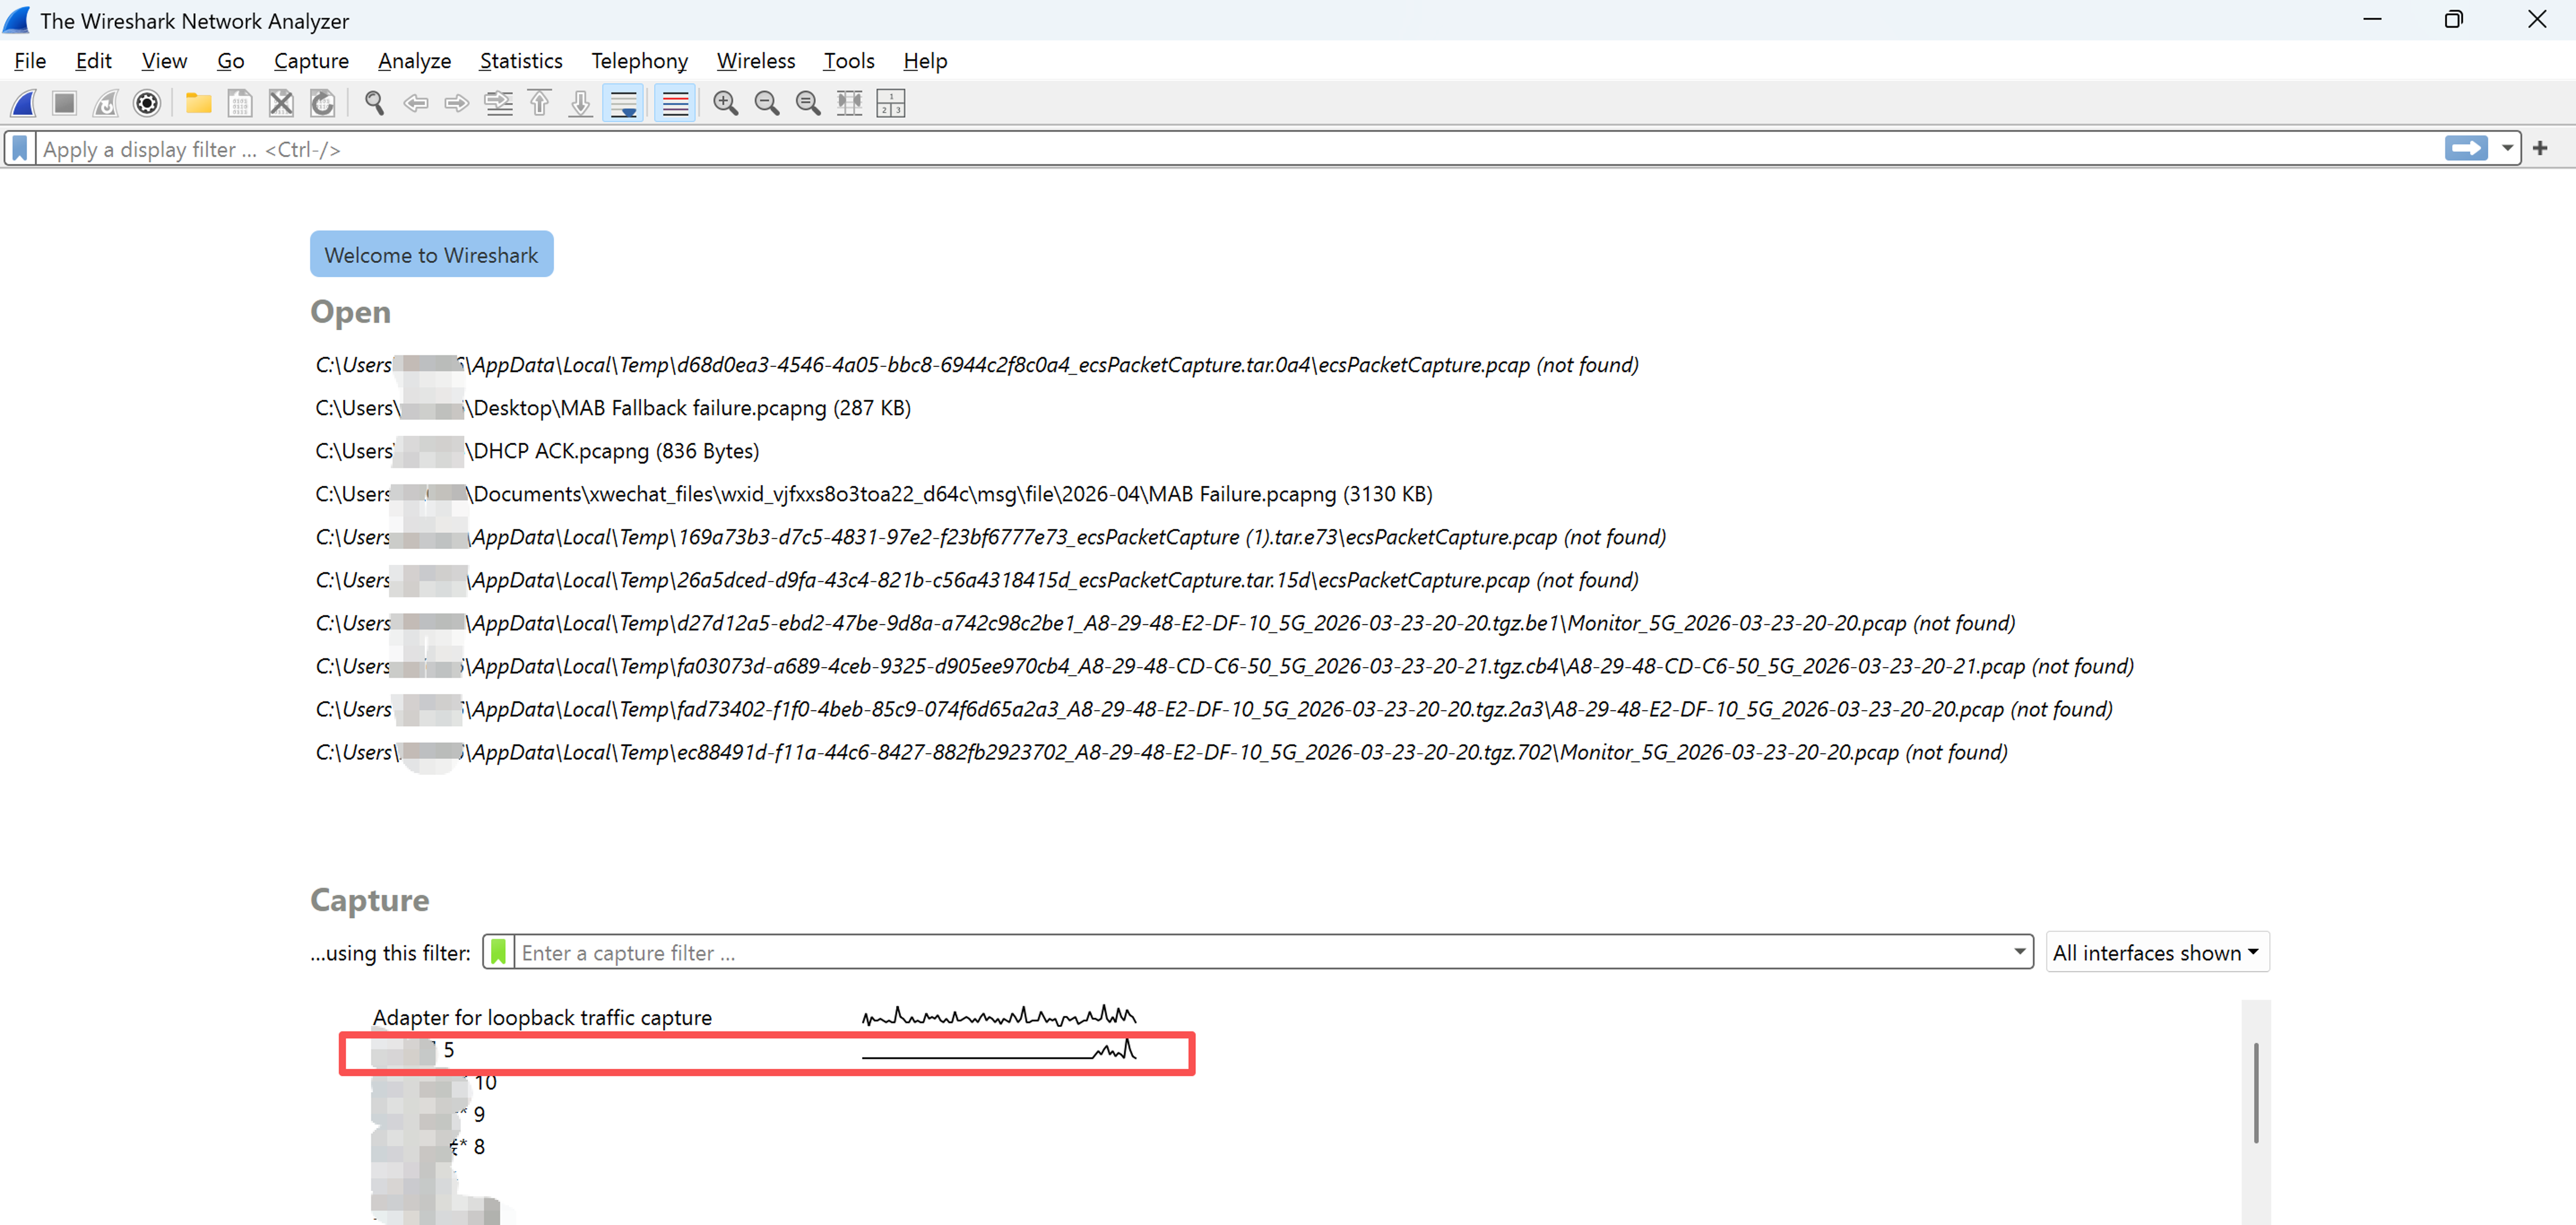Click the loopback adapter traffic sparkline

coord(999,1016)
